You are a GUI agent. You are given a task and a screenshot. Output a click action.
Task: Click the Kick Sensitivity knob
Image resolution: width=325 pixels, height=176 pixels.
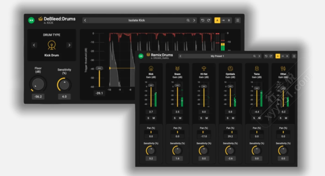[151, 150]
